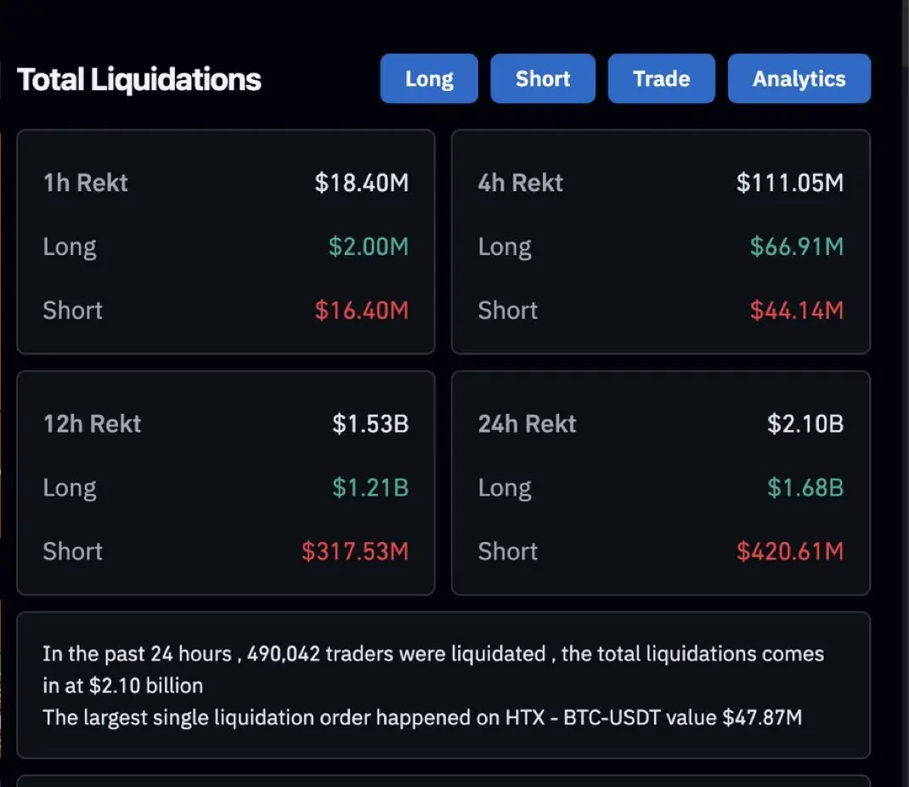
Task: Select the 12h Rekt label
Action: click(x=93, y=424)
